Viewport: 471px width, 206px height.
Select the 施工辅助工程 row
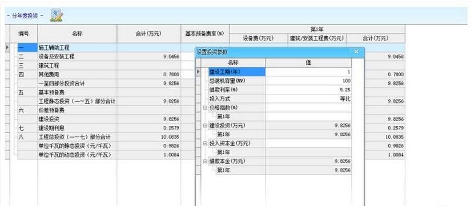pos(77,47)
